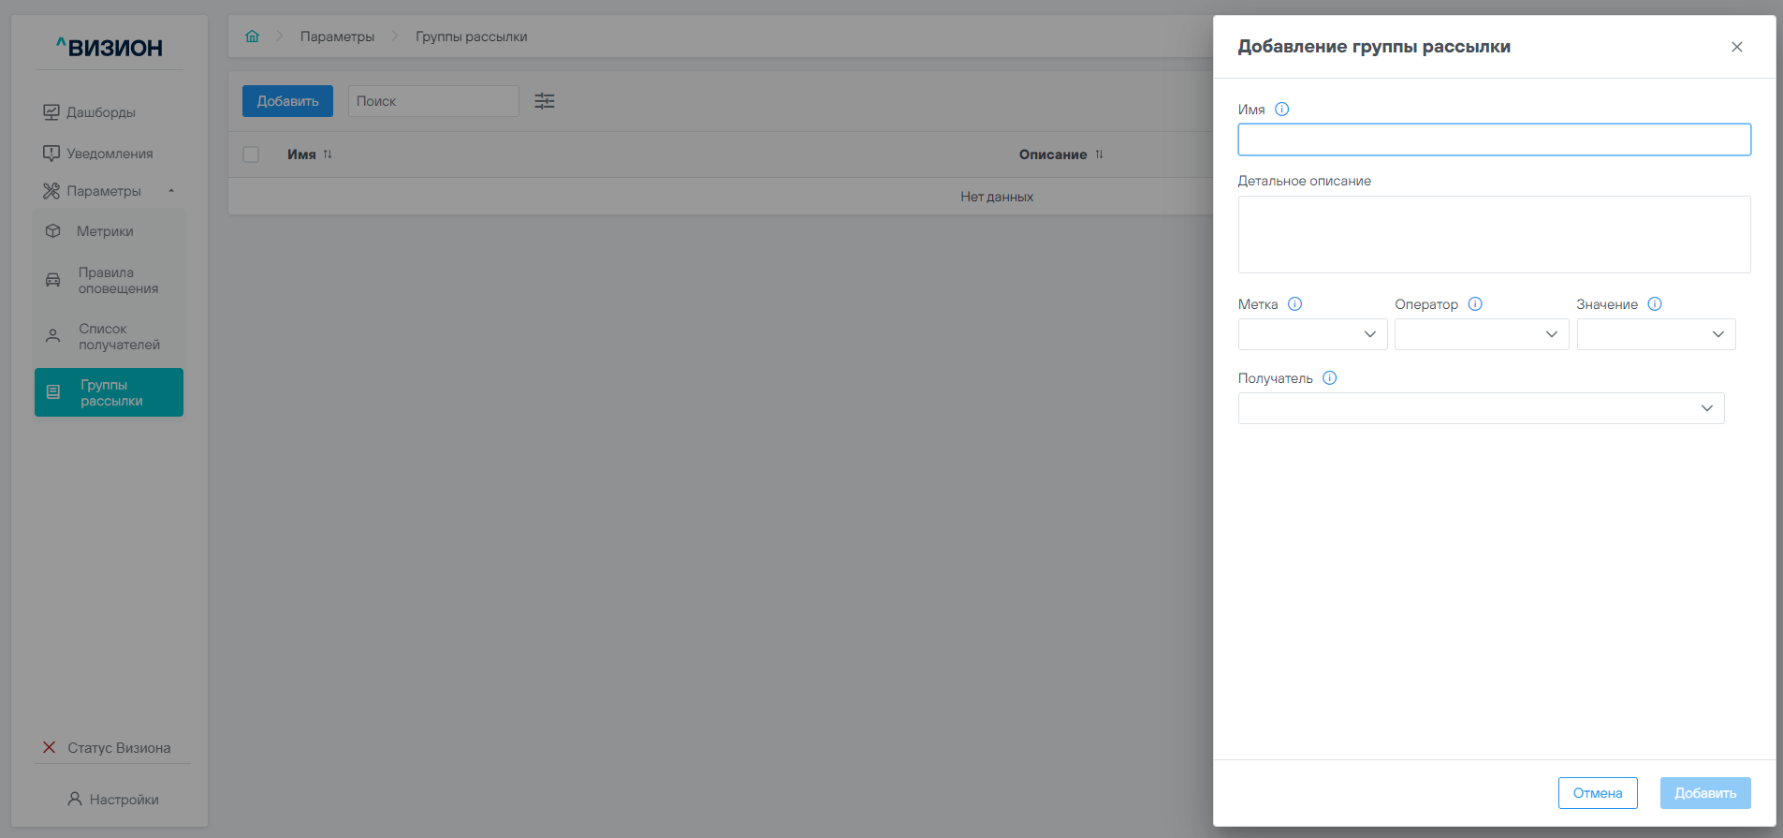Expand the Значение dropdown
Image resolution: width=1783 pixels, height=838 pixels.
tap(1655, 334)
